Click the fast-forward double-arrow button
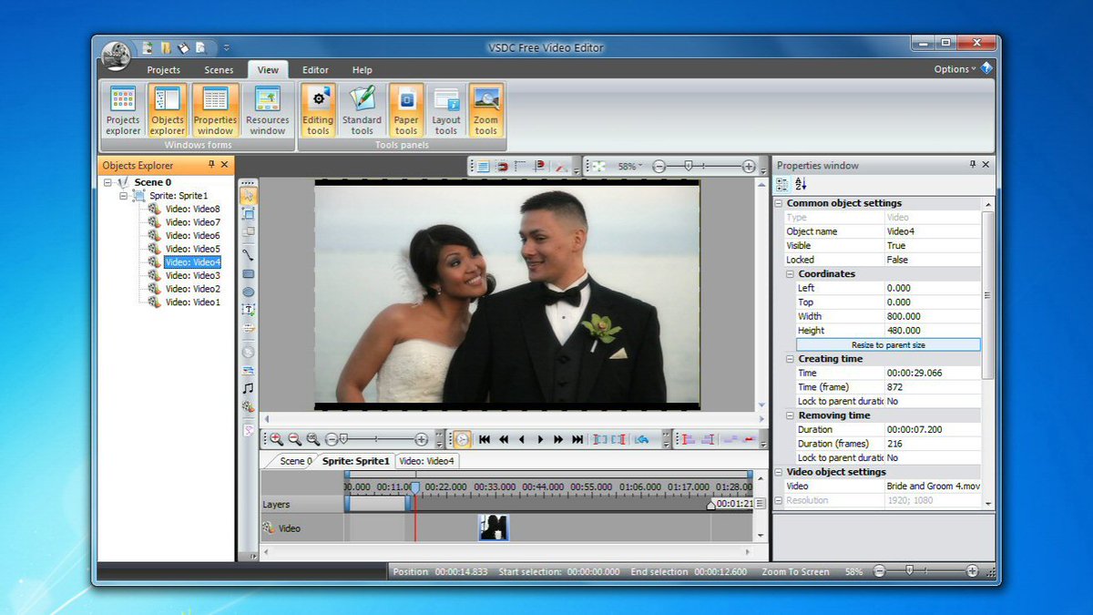 coord(559,439)
